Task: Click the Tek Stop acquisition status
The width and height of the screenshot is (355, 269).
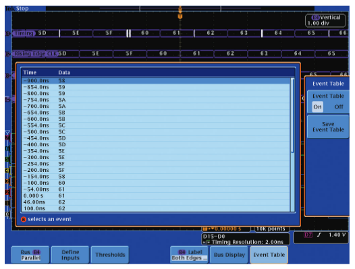Action: pyautogui.click(x=17, y=9)
